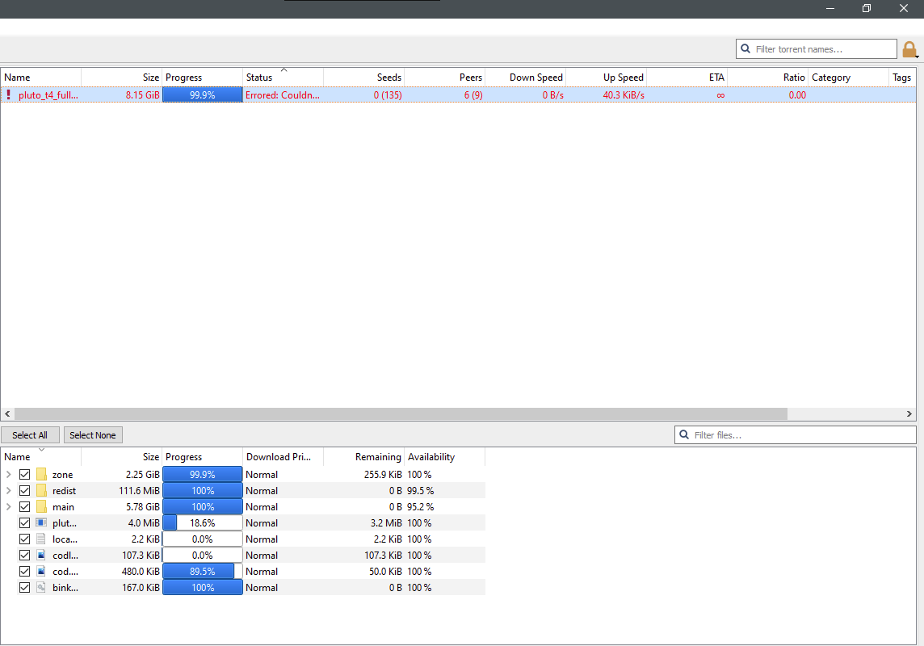Toggle checkbox for the 480.0 KiB cod... file
This screenshot has height=646, width=924.
tap(25, 571)
